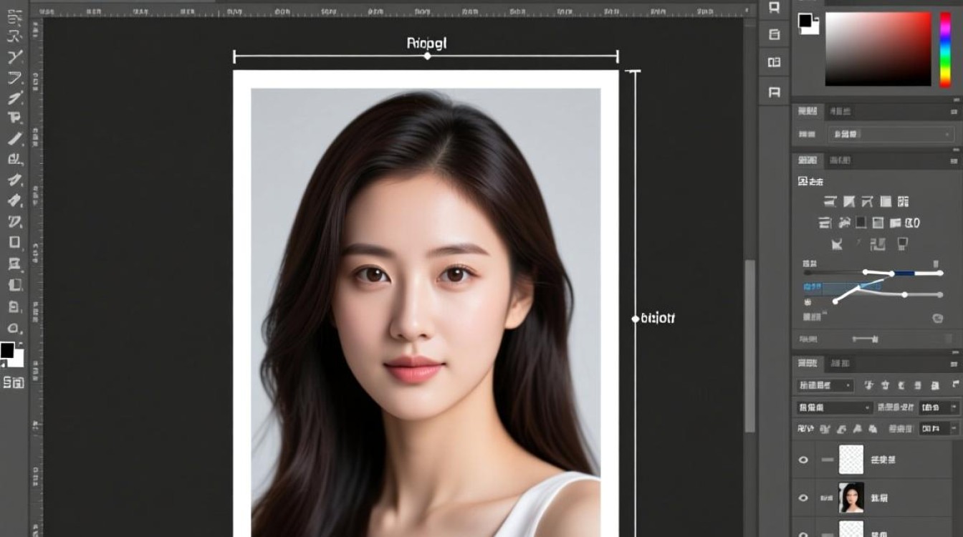The height and width of the screenshot is (537, 963).
Task: Select second tab in the adjustments panel group
Action: [x=840, y=160]
